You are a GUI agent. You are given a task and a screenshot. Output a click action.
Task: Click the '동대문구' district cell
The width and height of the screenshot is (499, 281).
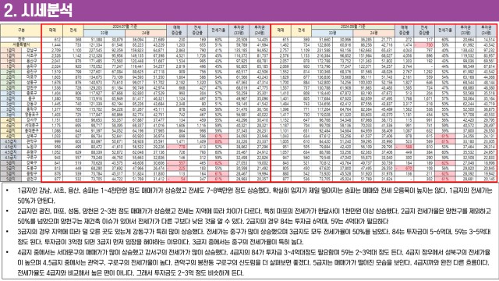coord(31,130)
